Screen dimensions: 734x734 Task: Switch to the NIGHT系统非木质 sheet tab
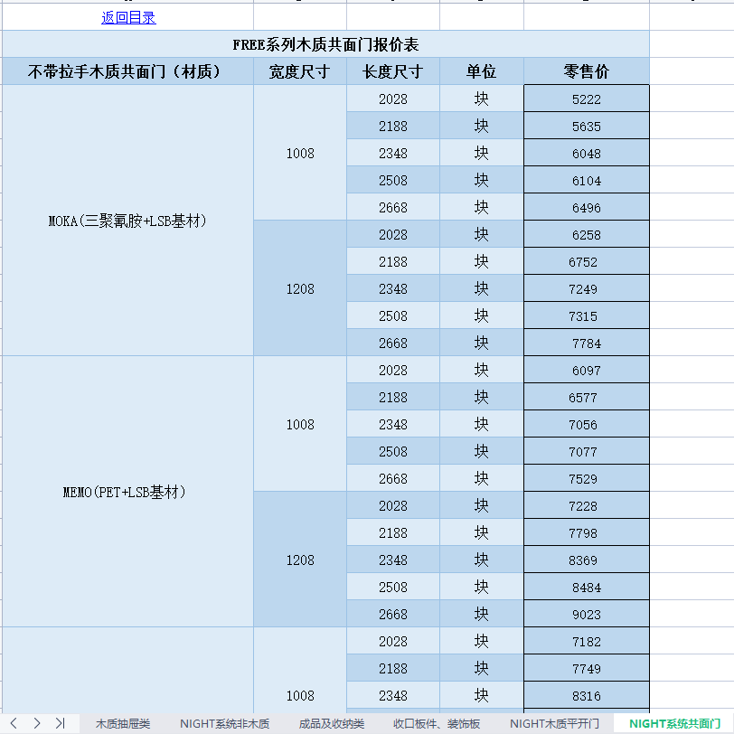pyautogui.click(x=224, y=724)
